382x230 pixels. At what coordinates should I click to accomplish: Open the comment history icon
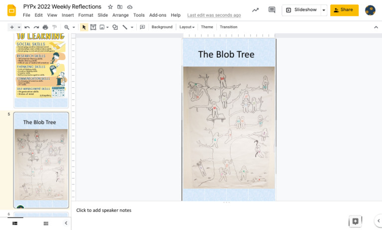click(x=272, y=10)
